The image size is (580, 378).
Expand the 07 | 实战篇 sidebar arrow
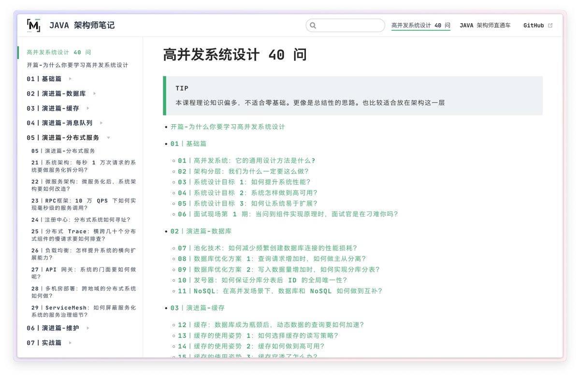(x=70, y=343)
